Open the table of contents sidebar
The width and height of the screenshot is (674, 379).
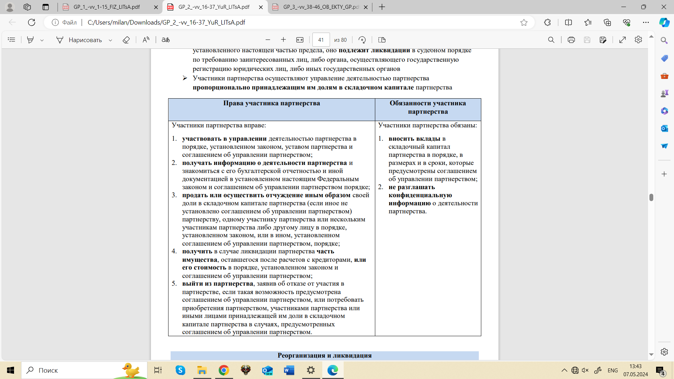(12, 40)
